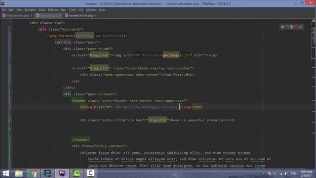Open the Code menu
The height and width of the screenshot is (178, 316).
click(41, 10)
